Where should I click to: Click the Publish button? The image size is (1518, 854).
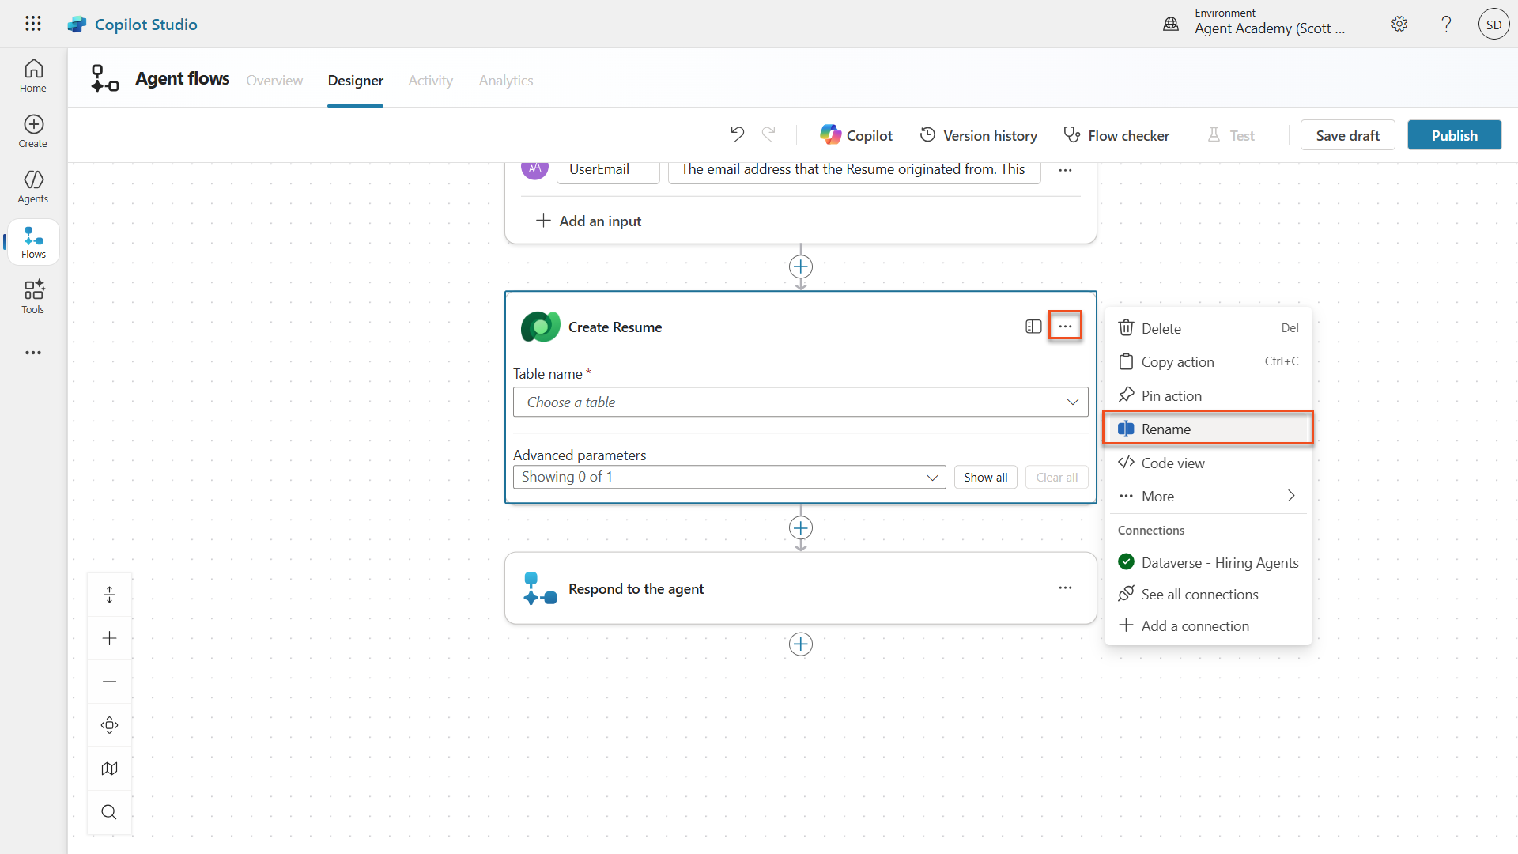coord(1453,135)
